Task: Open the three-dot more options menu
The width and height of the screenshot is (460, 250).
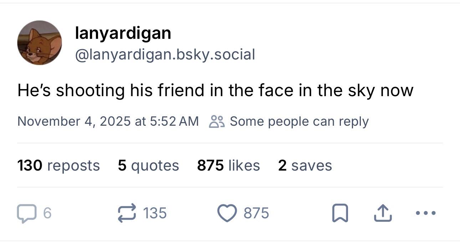Action: (425, 213)
